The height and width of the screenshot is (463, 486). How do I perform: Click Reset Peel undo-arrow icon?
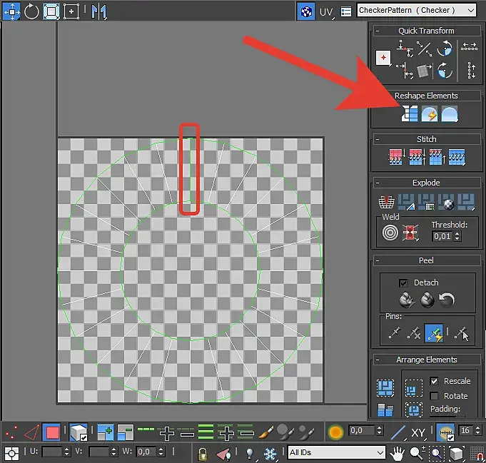click(x=447, y=300)
